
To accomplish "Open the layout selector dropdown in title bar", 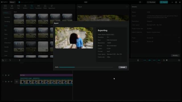I will tap(141, 2).
